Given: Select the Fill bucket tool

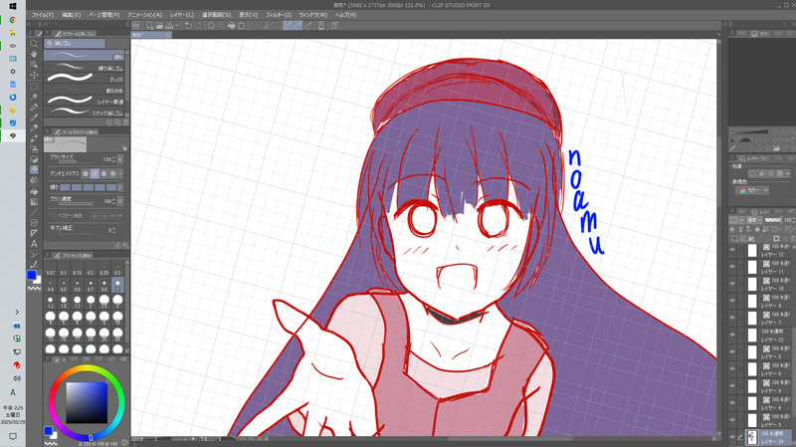Looking at the screenshot, I should pos(34,191).
